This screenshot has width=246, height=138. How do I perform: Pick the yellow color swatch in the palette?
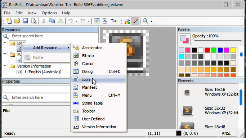click(x=233, y=50)
